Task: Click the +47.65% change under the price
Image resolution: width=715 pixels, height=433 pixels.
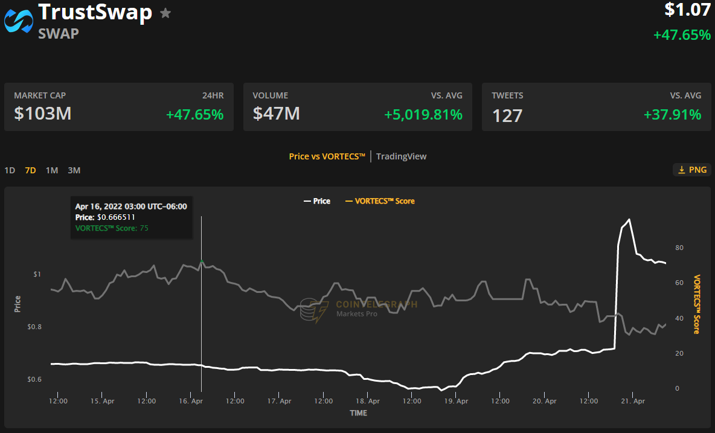Action: (x=682, y=35)
